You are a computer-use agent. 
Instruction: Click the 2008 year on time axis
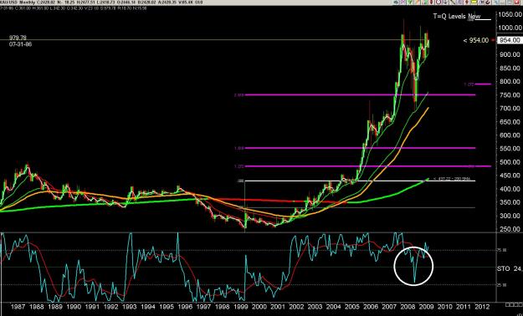pos(408,307)
